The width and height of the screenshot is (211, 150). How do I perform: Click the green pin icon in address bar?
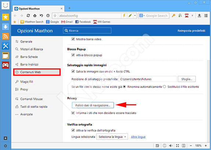(x=130, y=16)
